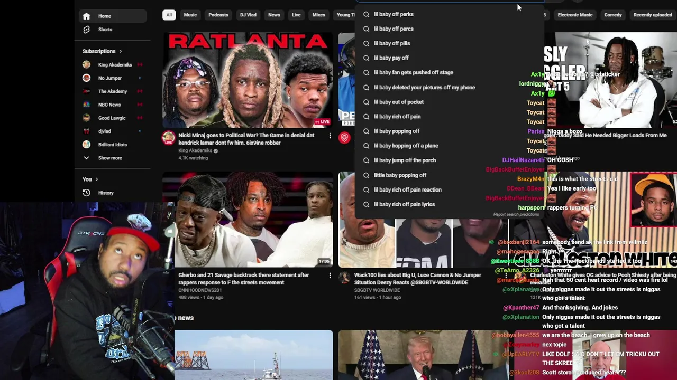Select the Live filter chip

(x=296, y=15)
